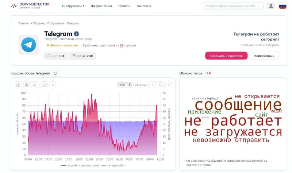This screenshot has width=292, height=173.
Task: Click the Telegram app logo thumbnail
Action: tap(28, 45)
